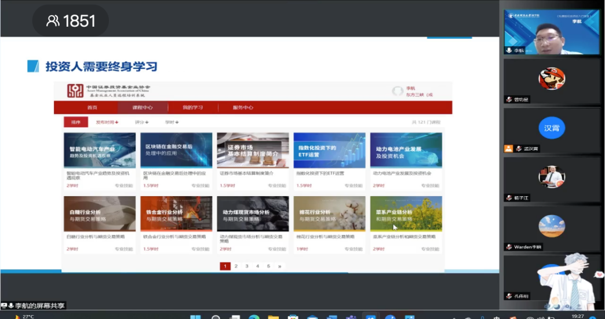The height and width of the screenshot is (319, 605).
Task: Click the red 排序 button
Action: pos(76,122)
